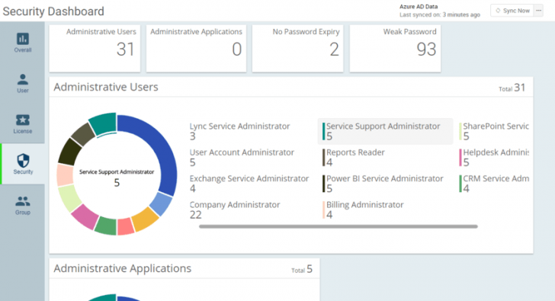555x301 pixels.
Task: Click the teal donut chart segment
Action: 104,123
